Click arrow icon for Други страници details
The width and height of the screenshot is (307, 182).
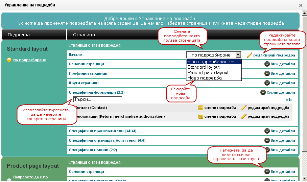coord(267,83)
